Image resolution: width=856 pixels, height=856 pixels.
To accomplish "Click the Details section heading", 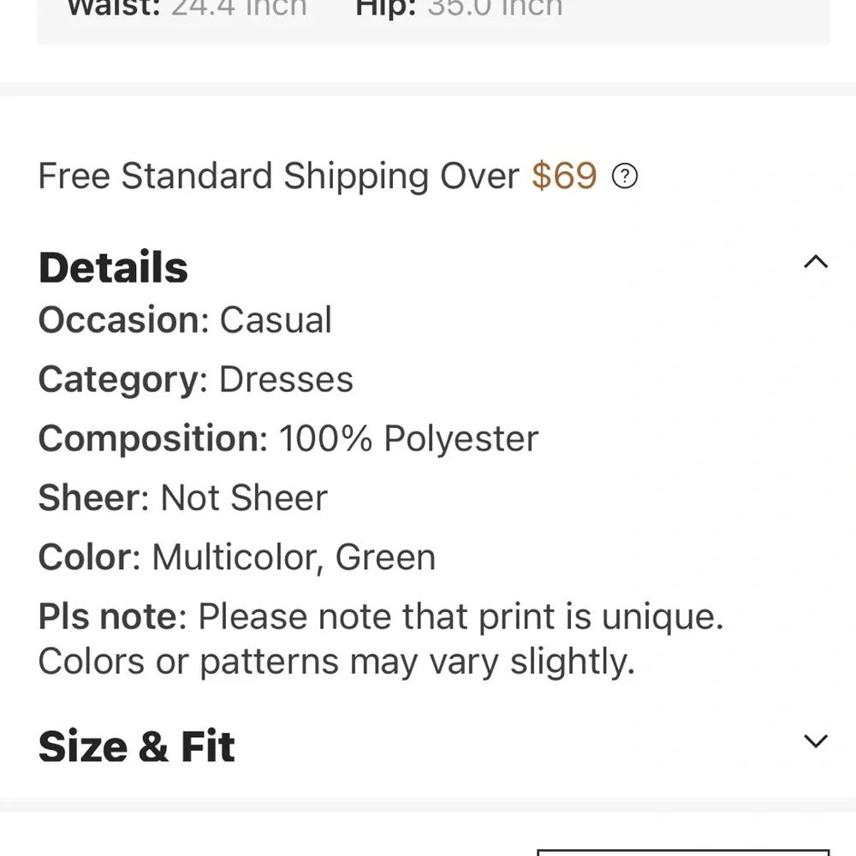I will click(x=113, y=267).
